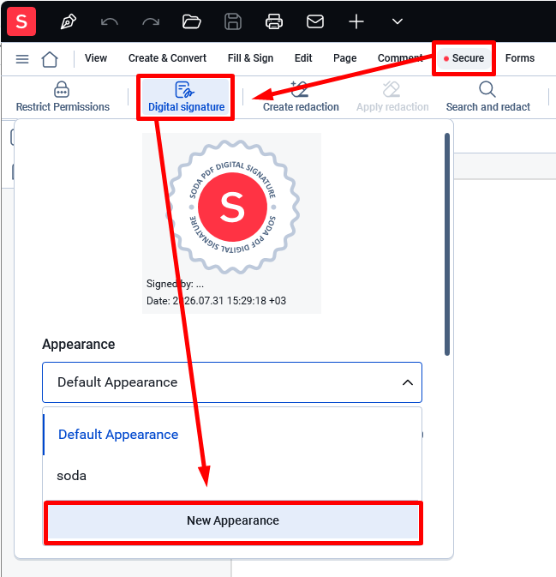Select the Secure tab
Image resolution: width=556 pixels, height=577 pixels.
pyautogui.click(x=464, y=58)
